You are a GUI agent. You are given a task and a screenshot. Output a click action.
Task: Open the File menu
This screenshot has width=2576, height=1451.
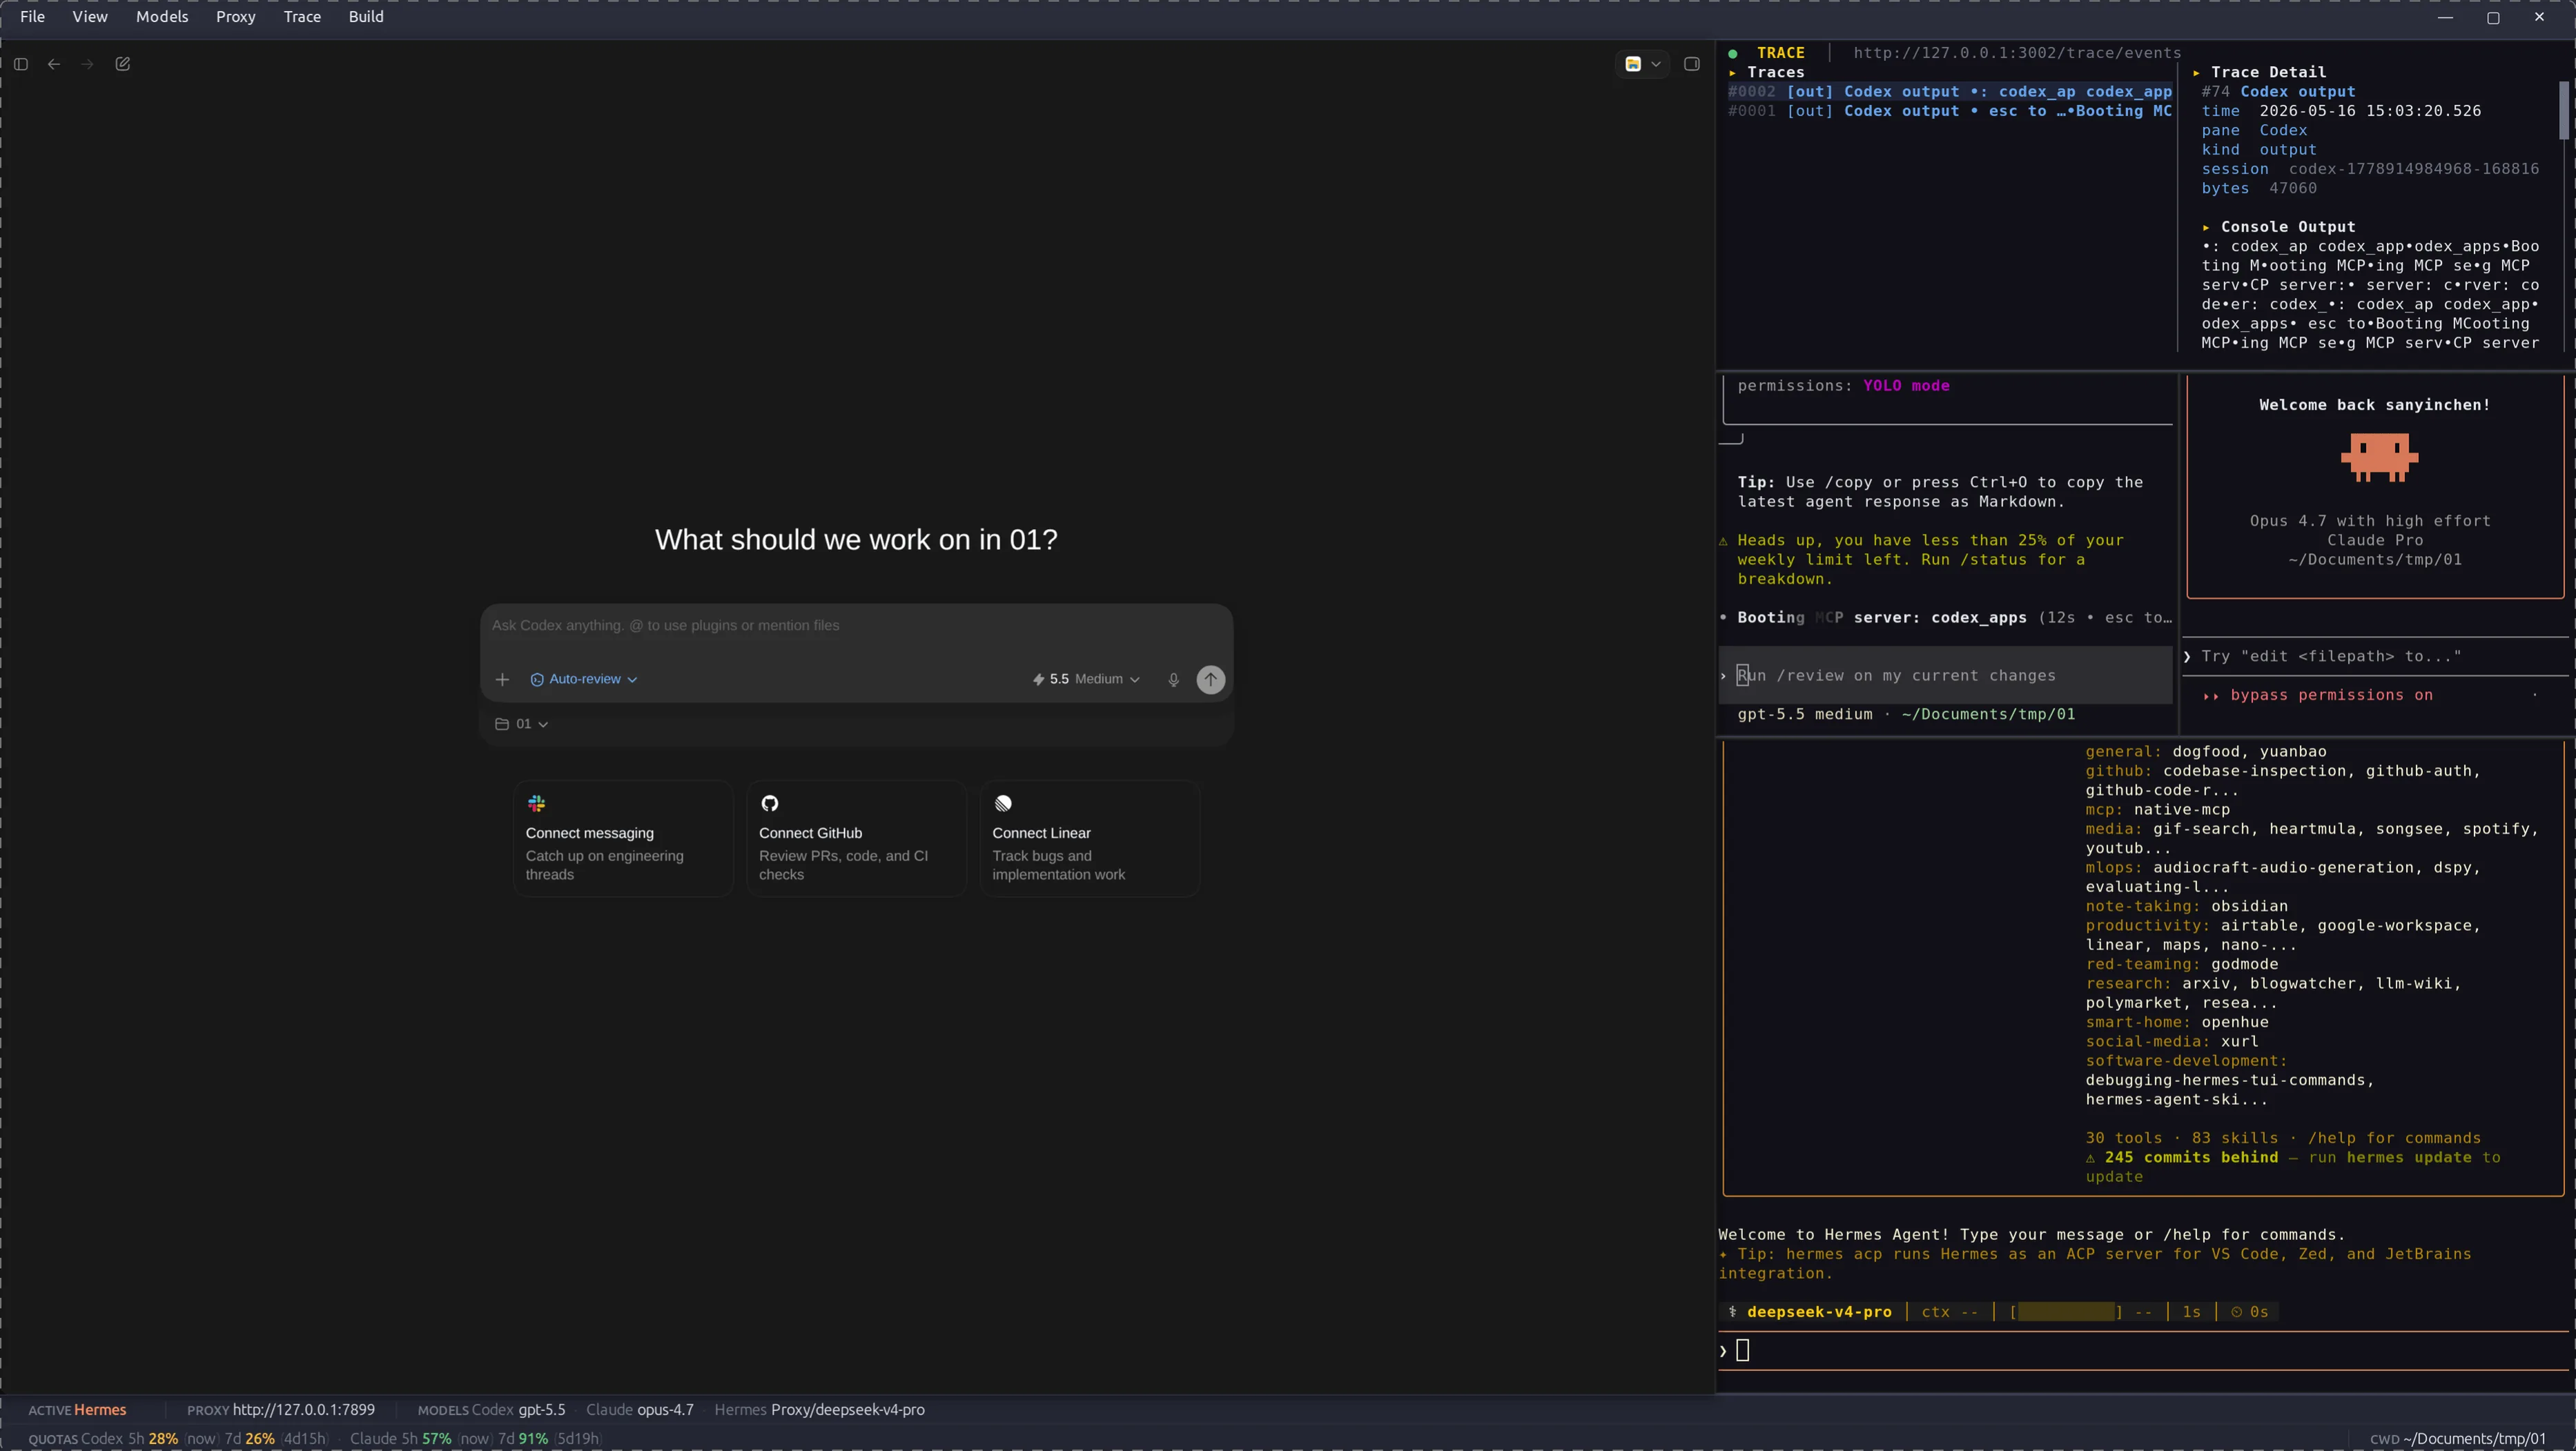click(x=32, y=17)
